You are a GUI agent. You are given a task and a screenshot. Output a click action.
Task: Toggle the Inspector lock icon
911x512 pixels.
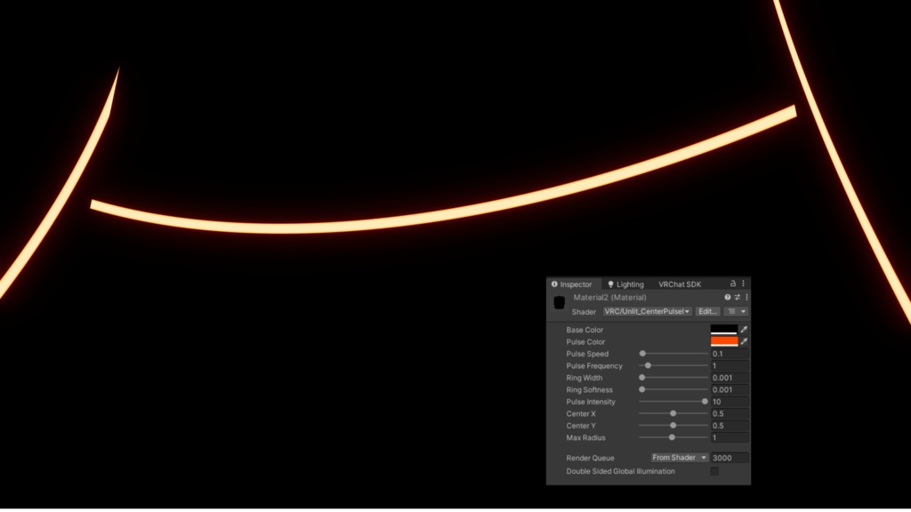733,284
